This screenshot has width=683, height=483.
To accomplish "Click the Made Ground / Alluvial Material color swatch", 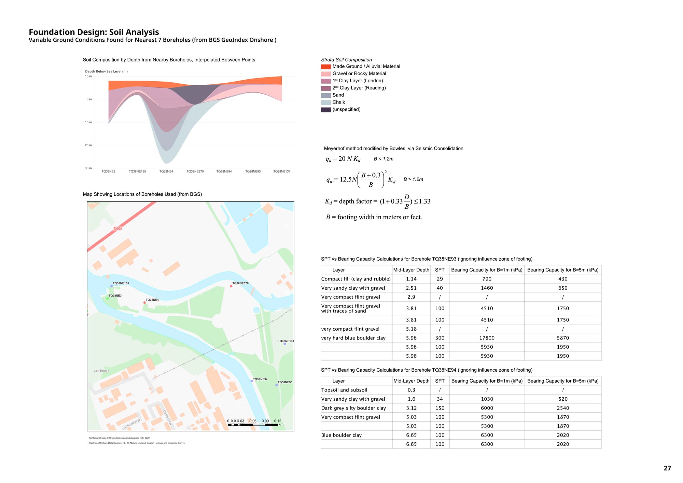I will pos(326,67).
